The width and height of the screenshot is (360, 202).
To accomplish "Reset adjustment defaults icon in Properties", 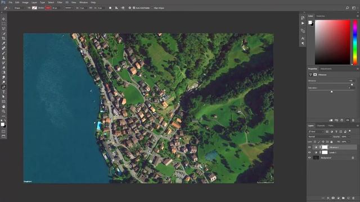I will click(342, 120).
